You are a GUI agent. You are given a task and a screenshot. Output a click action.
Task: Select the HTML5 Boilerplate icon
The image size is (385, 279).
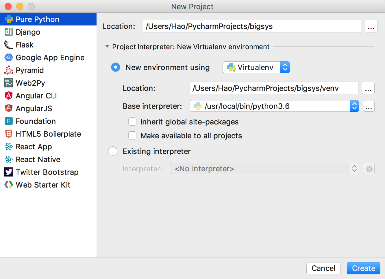point(9,134)
